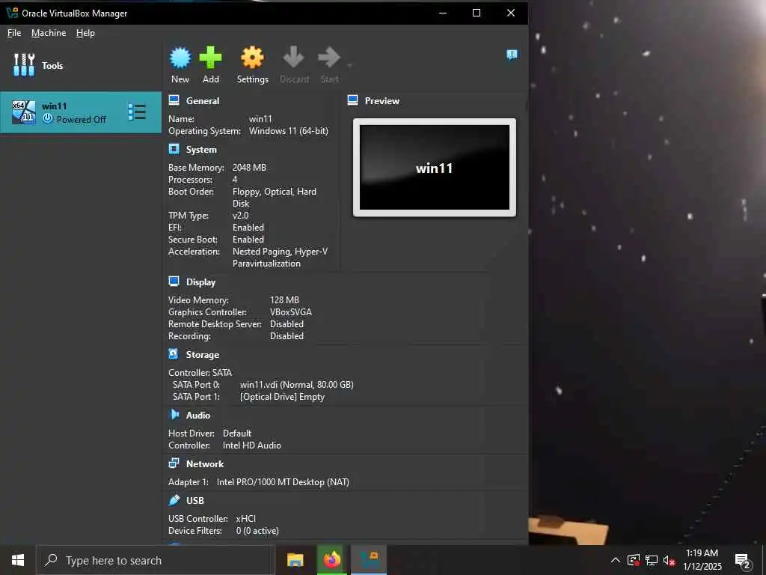Click the win11 preview thumbnail
766x575 pixels.
pyautogui.click(x=435, y=167)
